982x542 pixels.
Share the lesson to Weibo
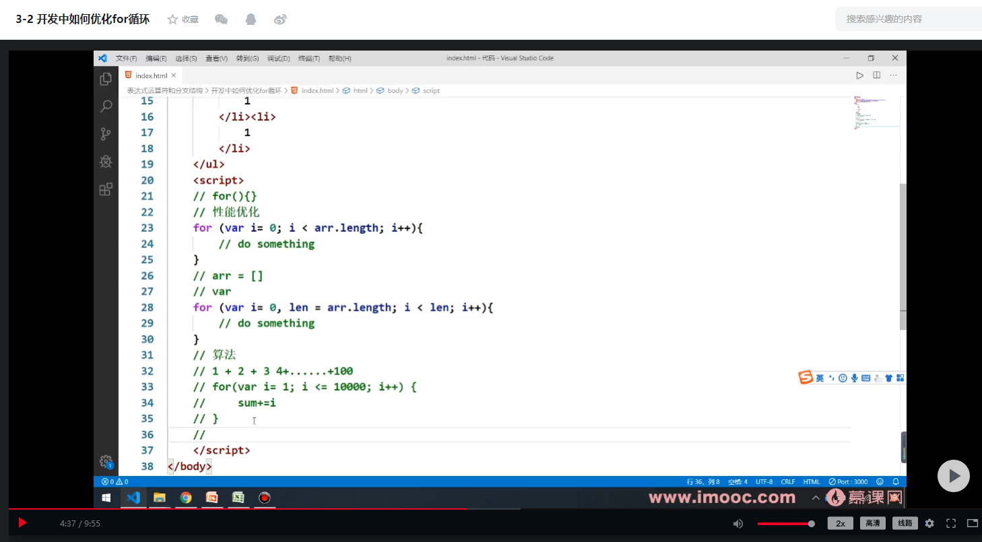(281, 20)
